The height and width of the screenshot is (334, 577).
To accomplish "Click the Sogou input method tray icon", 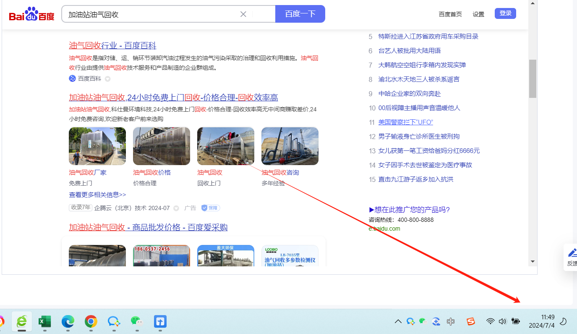I will [x=471, y=321].
